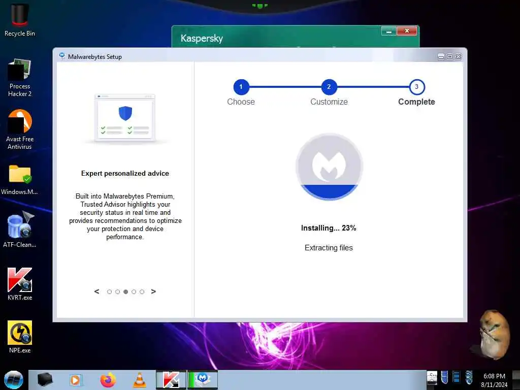This screenshot has height=390, width=520.
Task: Click the Kaspersky window title
Action: [202, 38]
